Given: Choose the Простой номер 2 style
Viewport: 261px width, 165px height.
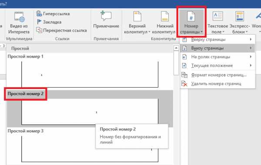Looking at the screenshot, I should click(90, 109).
